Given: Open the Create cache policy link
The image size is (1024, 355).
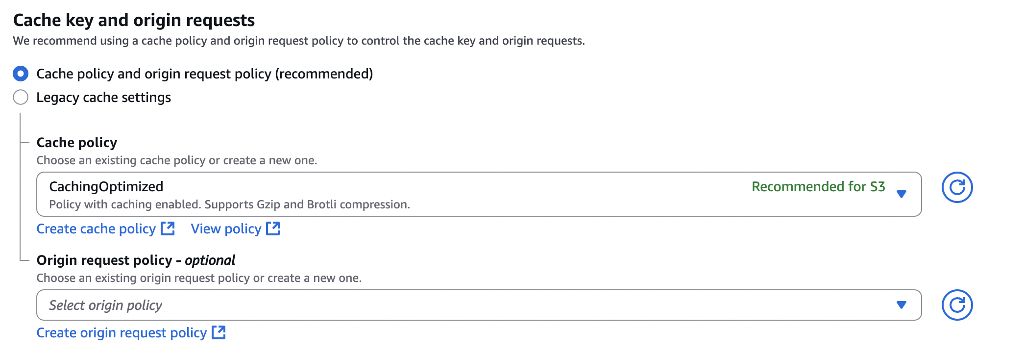Looking at the screenshot, I should [x=96, y=229].
